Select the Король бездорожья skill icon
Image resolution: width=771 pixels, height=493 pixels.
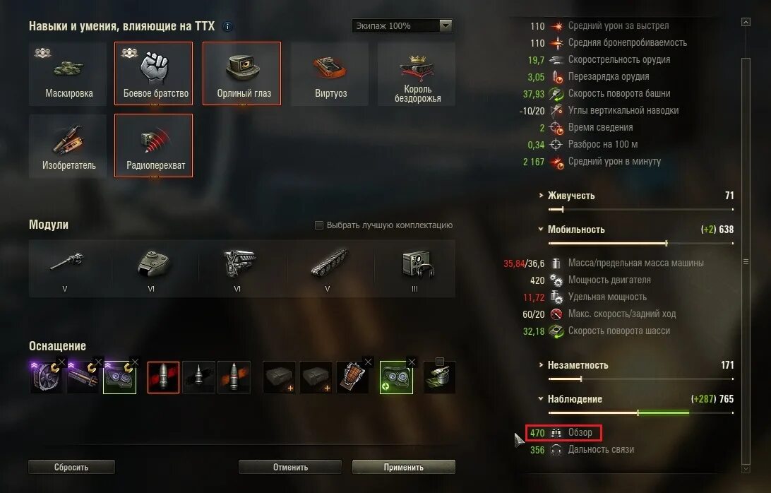click(417, 73)
